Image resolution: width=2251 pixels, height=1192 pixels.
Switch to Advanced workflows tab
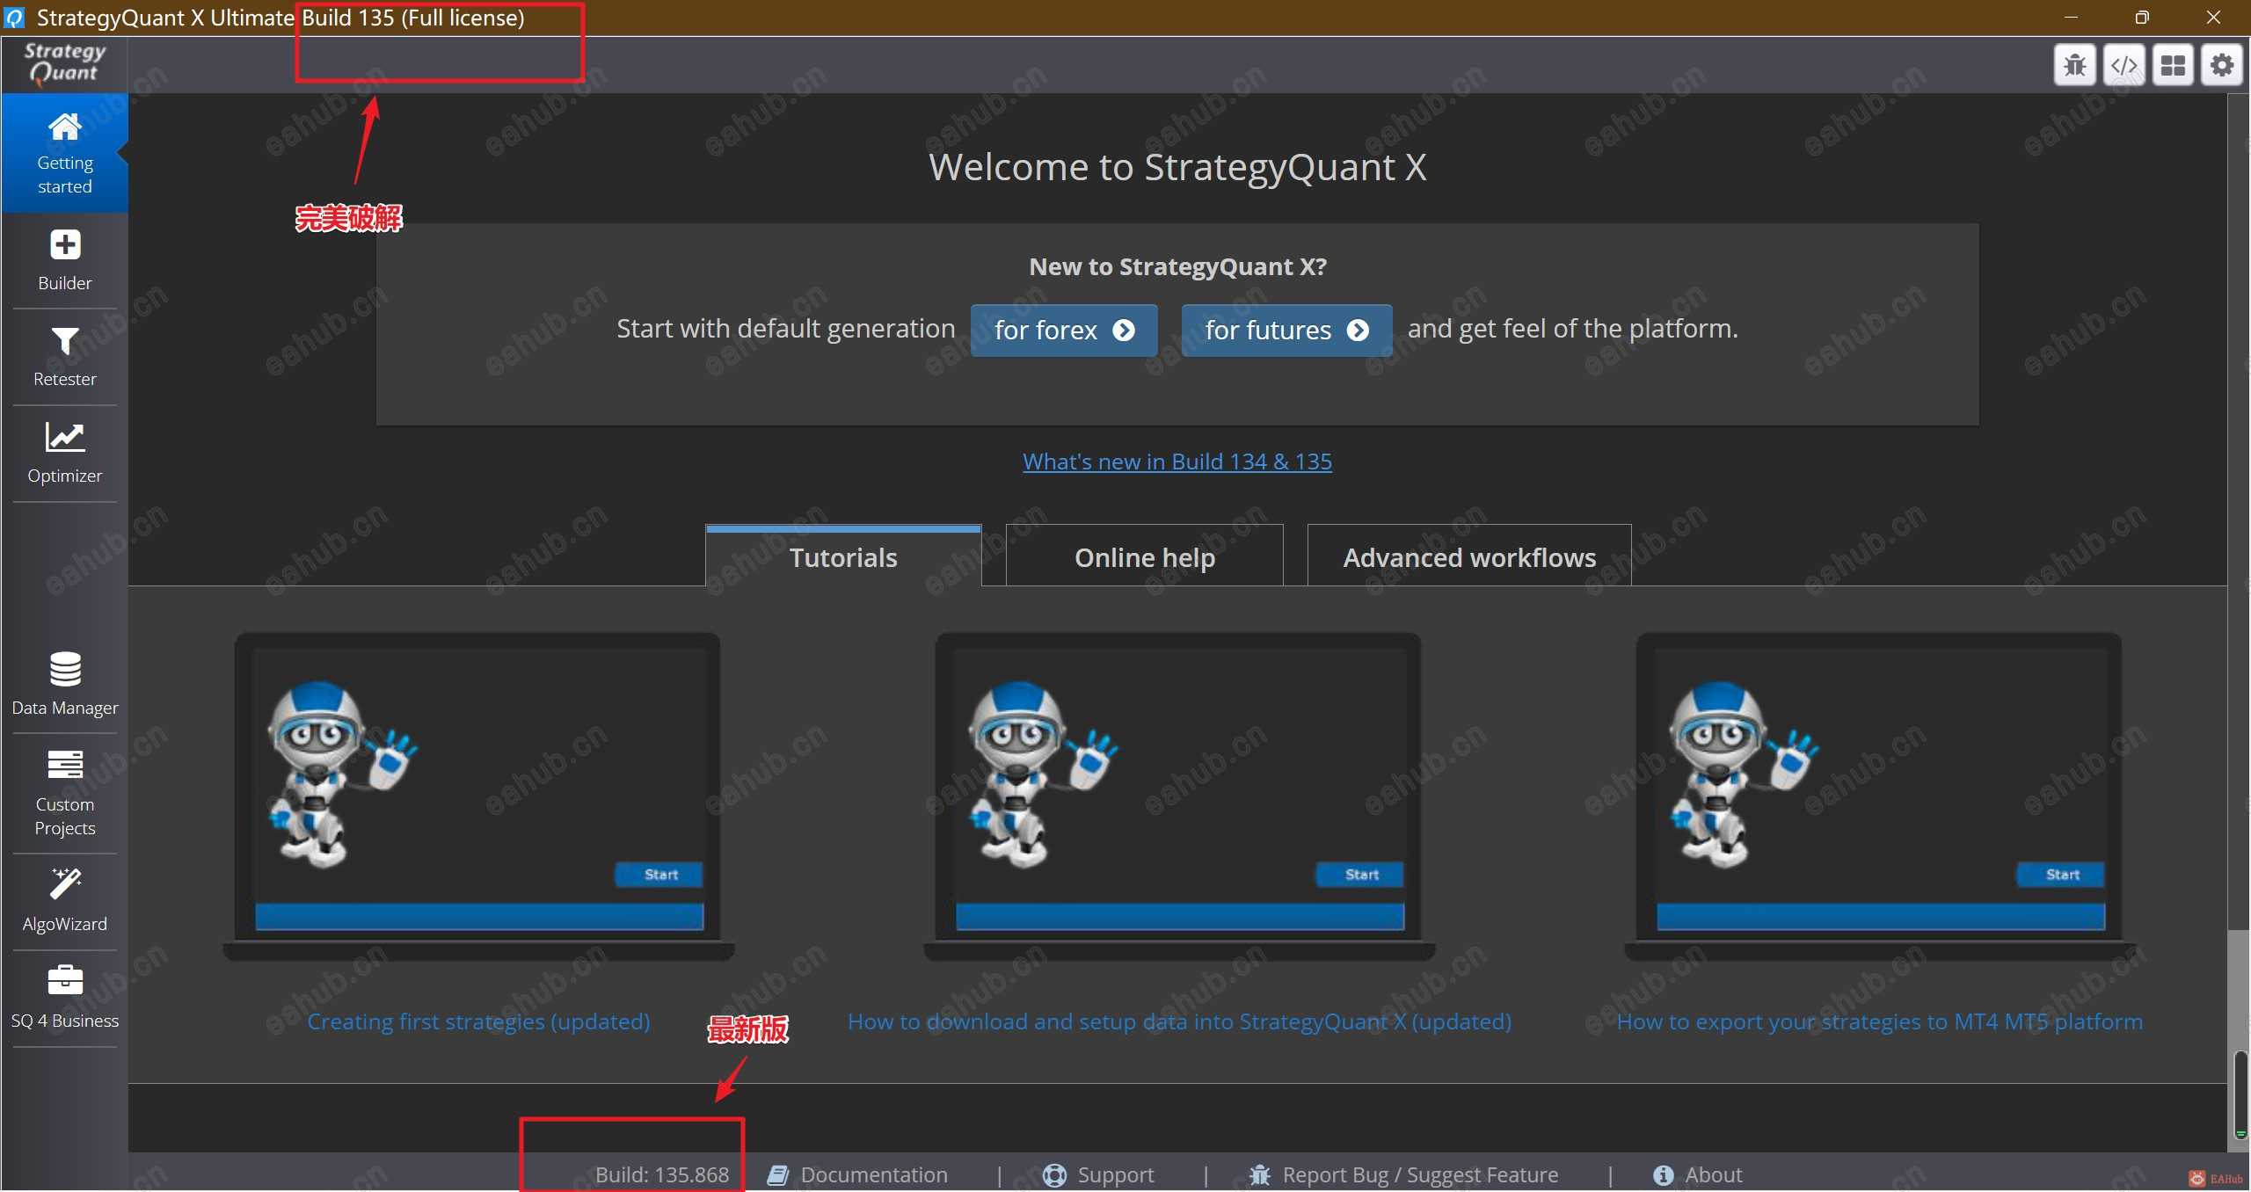click(x=1468, y=557)
